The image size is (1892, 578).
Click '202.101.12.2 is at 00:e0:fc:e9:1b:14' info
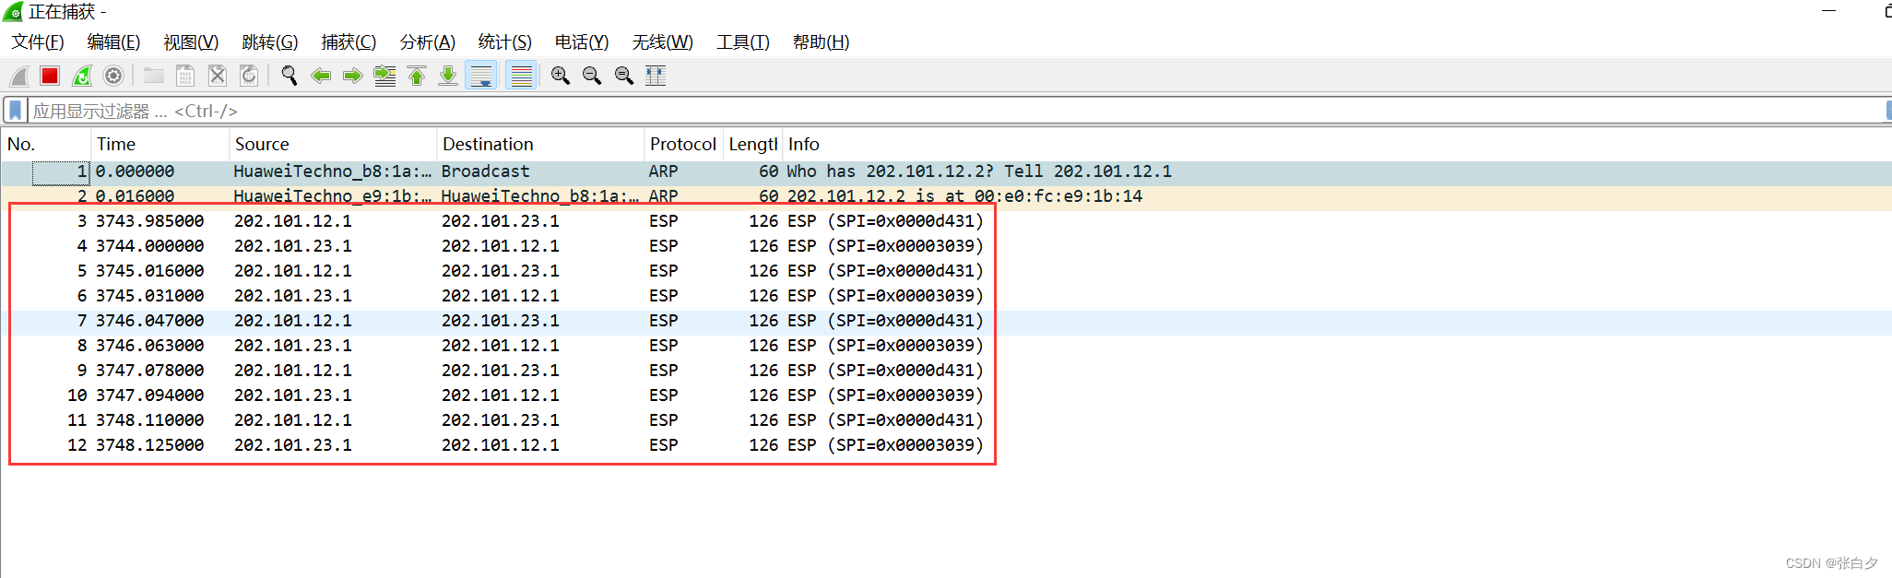coord(964,196)
